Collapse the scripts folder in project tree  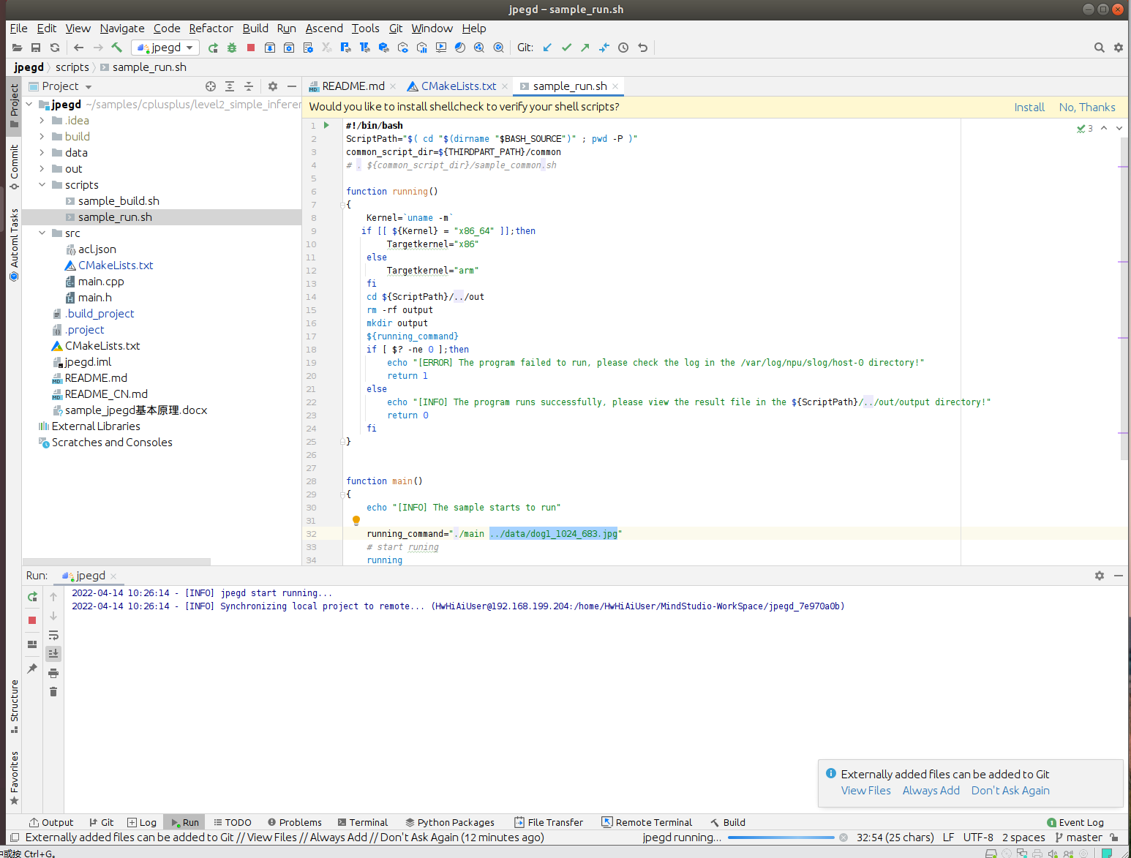tap(42, 185)
